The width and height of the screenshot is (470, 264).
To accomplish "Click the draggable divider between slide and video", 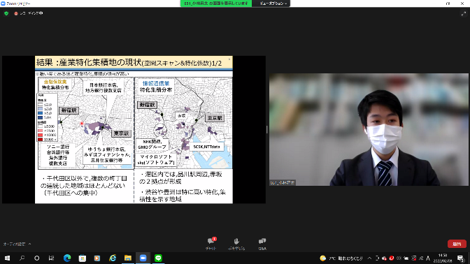I will click(266, 129).
